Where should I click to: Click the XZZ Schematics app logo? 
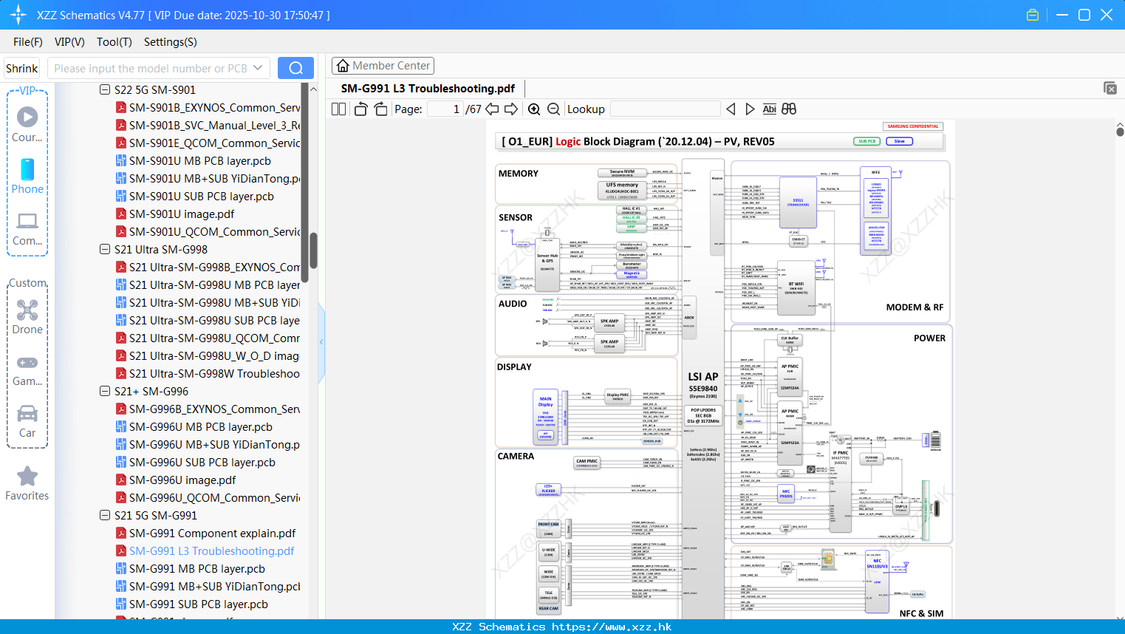pyautogui.click(x=18, y=15)
